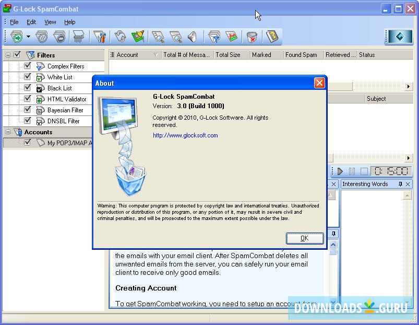Click the Filters funnel tree icon
419x325 pixels.
[30, 55]
